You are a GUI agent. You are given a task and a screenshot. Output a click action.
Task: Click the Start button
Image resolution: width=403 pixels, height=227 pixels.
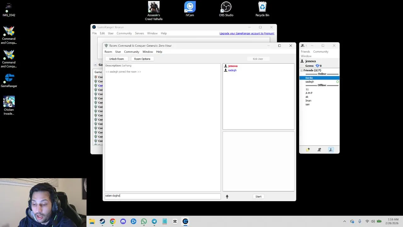(x=258, y=196)
